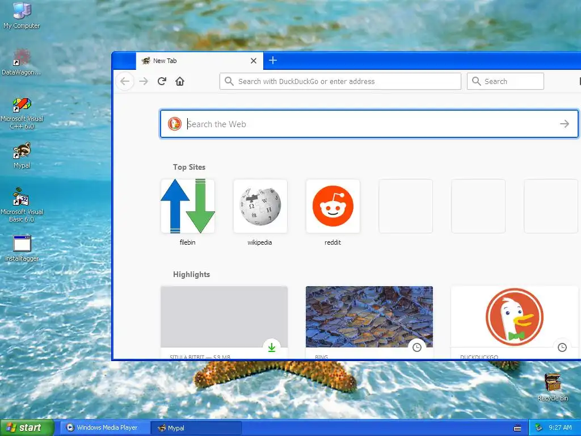Click the Mypal raccoon icon on tab
This screenshot has height=436, width=581.
pos(146,60)
